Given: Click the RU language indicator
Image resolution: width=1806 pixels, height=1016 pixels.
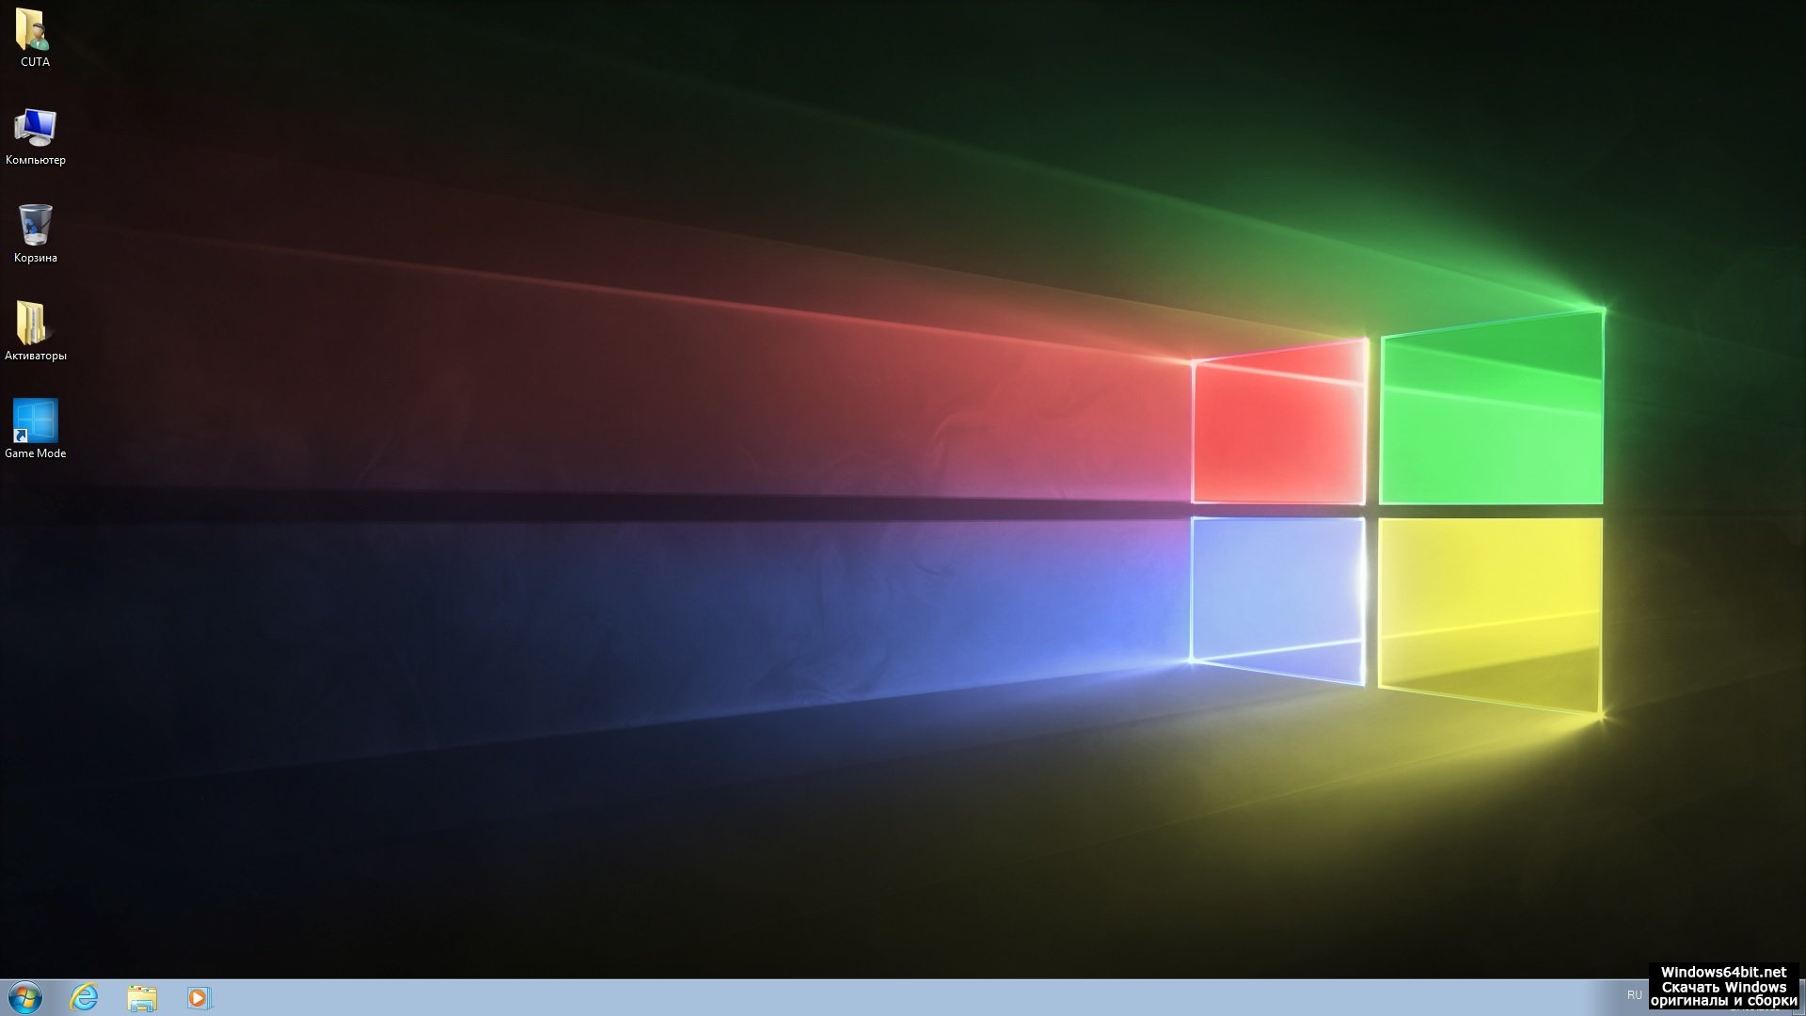Looking at the screenshot, I should coord(1634,994).
